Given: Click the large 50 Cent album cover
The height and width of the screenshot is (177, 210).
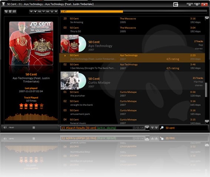Looking at the screenshot, I should pyautogui.click(x=31, y=44).
